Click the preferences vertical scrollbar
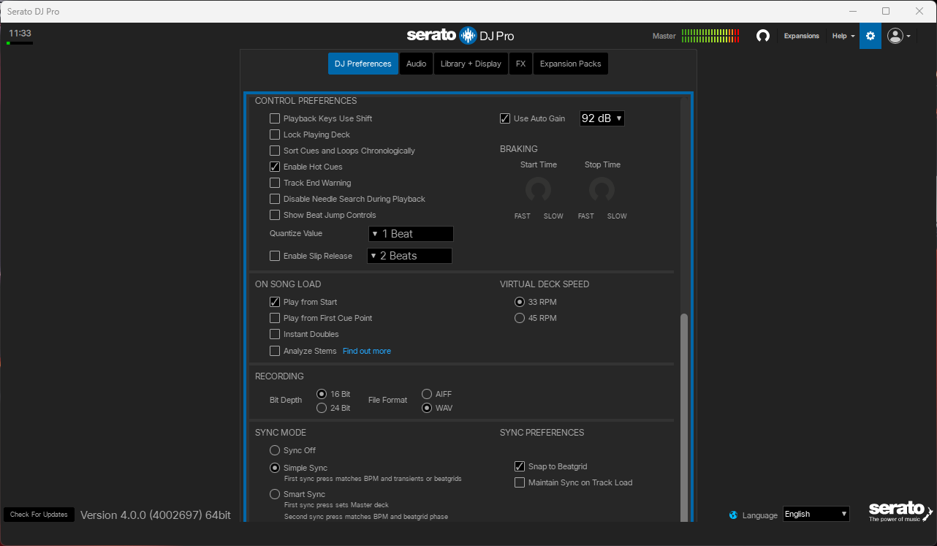 pos(684,417)
